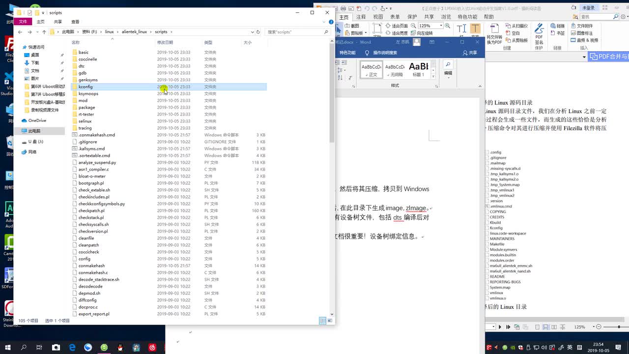629x354 pixels.
Task: Apply 标题 1 style in Word
Action: tap(418, 69)
